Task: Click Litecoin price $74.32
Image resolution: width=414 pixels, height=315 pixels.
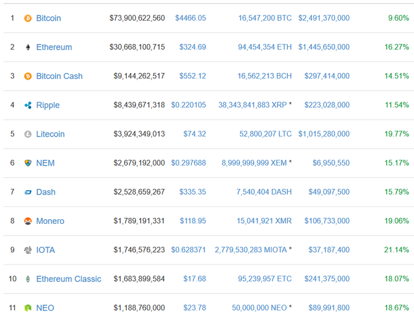Action: pyautogui.click(x=195, y=134)
